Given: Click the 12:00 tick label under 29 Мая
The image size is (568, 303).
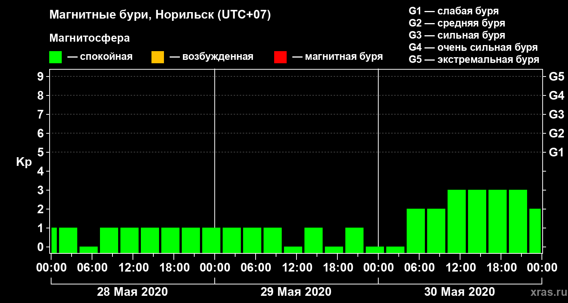Looking at the screenshot, I should click(x=296, y=267).
